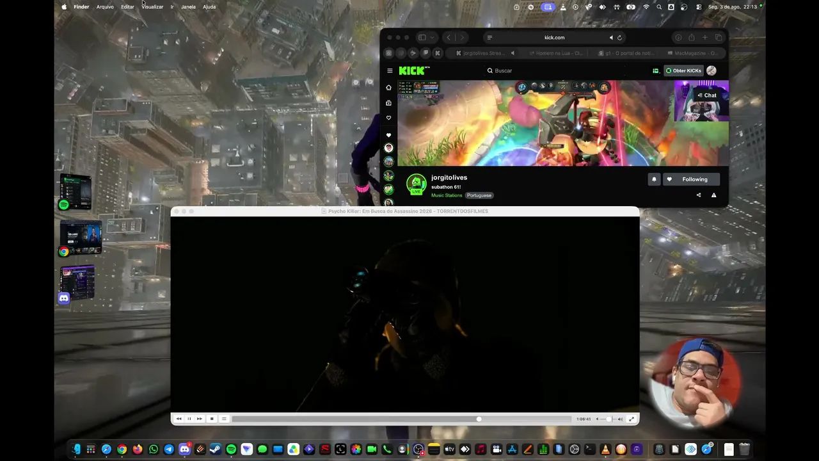819x461 pixels.
Task: Open Firefox from the Dock
Action: 138,449
